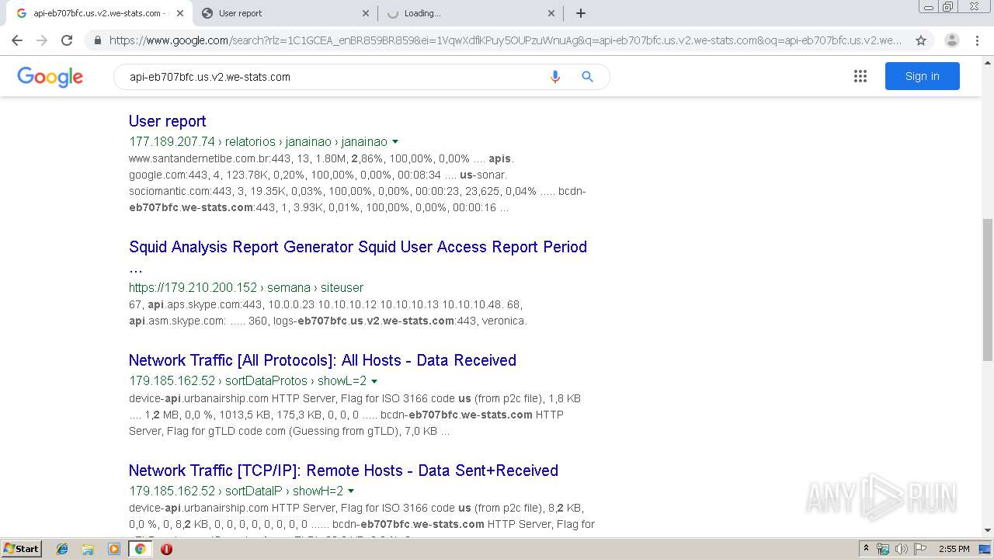Click the 179.210.200.152 semana siteuser URL
Screen dimensions: 994x559
pos(246,287)
